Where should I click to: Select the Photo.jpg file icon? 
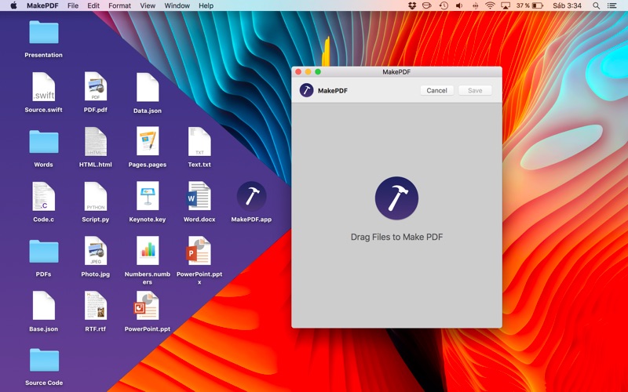[x=96, y=251]
